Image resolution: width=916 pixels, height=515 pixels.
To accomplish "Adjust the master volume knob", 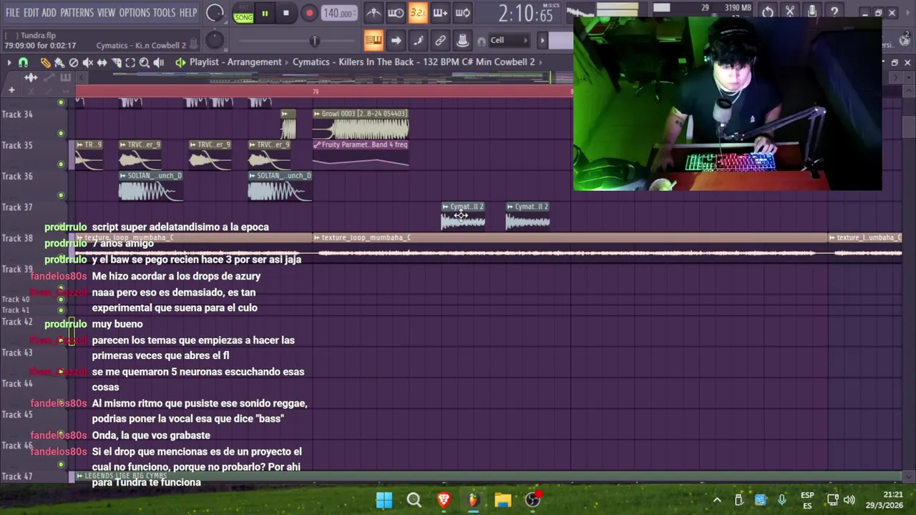I will (x=215, y=13).
